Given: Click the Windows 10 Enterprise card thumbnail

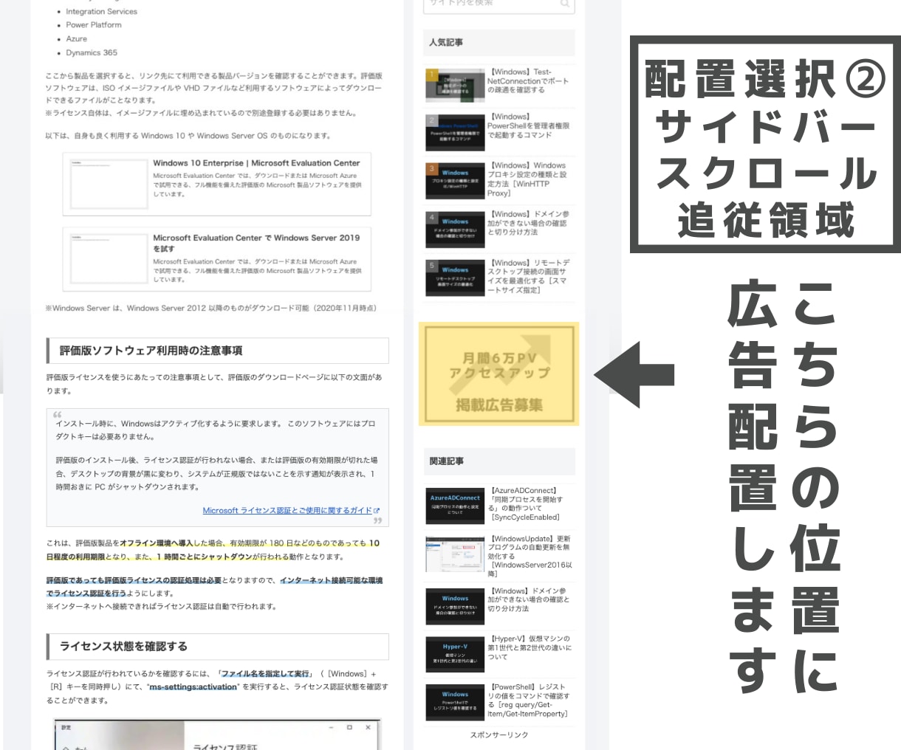Looking at the screenshot, I should 109,184.
